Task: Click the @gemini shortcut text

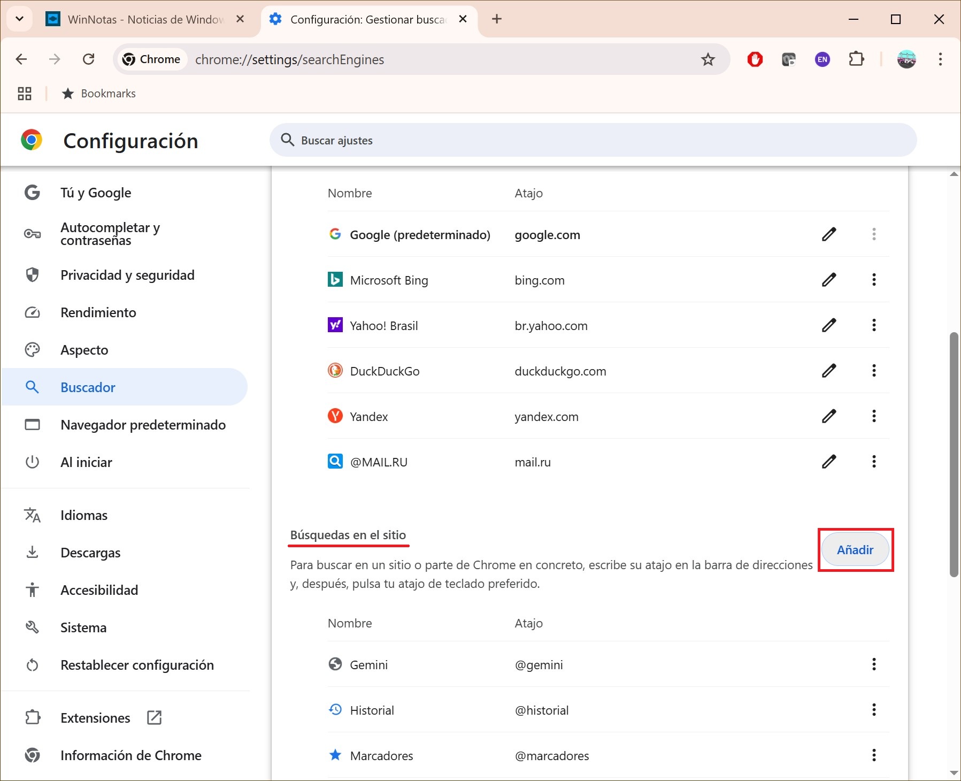Action: tap(539, 665)
